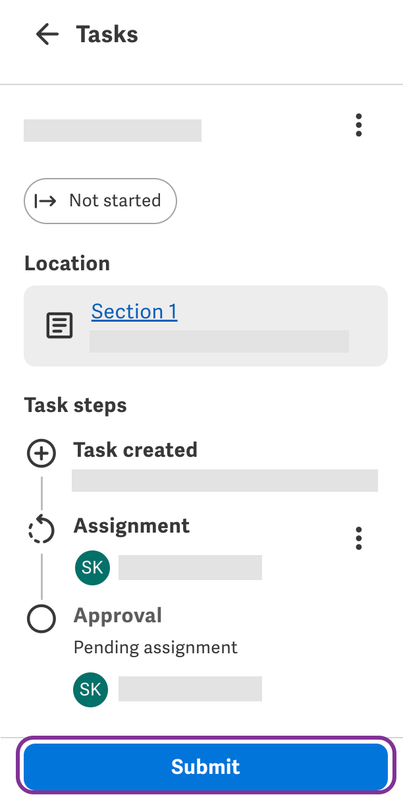Open the Section 1 link
Screen dimensions: 403x795
click(x=134, y=311)
